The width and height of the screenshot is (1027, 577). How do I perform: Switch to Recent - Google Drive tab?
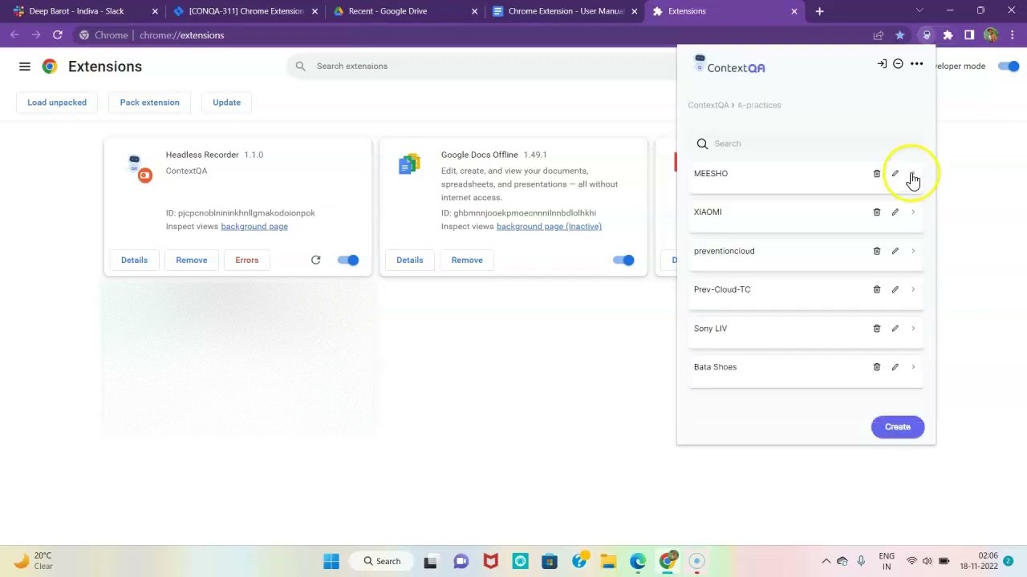pyautogui.click(x=404, y=11)
